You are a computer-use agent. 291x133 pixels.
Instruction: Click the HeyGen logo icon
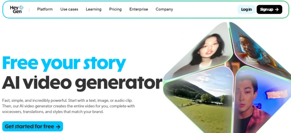[21, 8]
